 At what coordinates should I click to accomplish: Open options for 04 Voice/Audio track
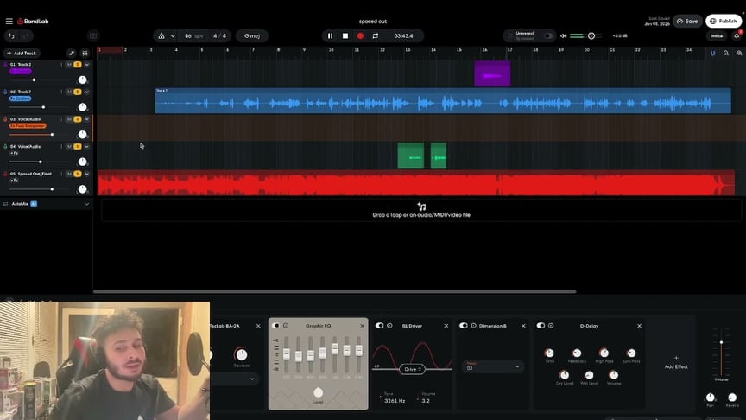coord(61,146)
